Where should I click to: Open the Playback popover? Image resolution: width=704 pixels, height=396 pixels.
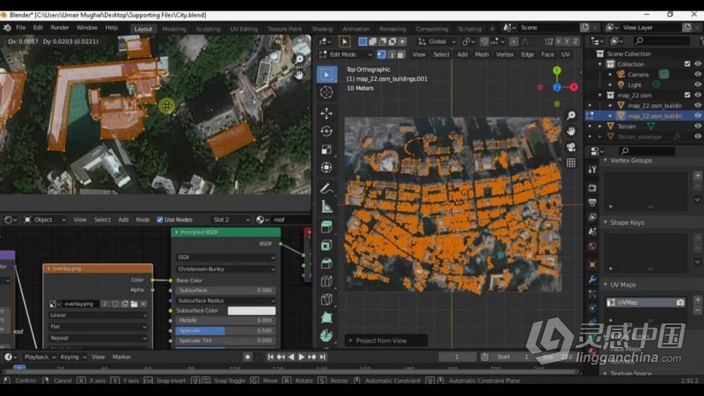[39, 357]
